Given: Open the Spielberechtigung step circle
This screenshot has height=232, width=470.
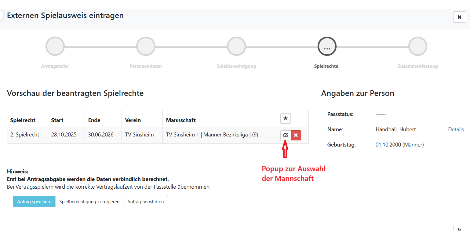Looking at the screenshot, I should pyautogui.click(x=236, y=46).
